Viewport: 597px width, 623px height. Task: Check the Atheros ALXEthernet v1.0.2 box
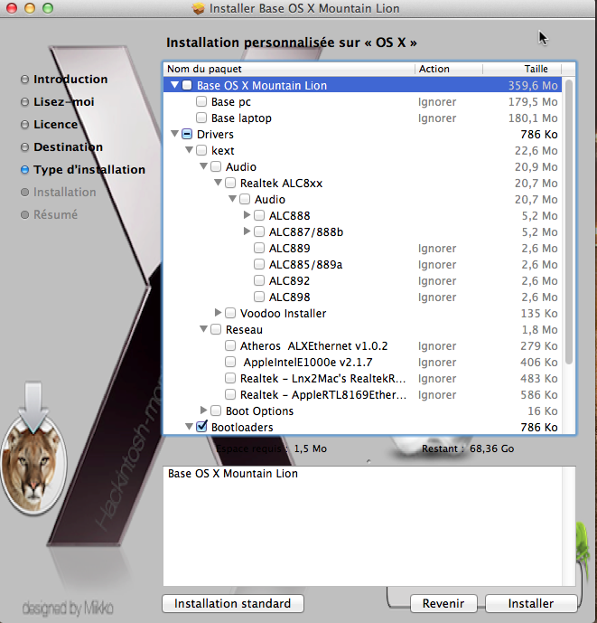(230, 346)
